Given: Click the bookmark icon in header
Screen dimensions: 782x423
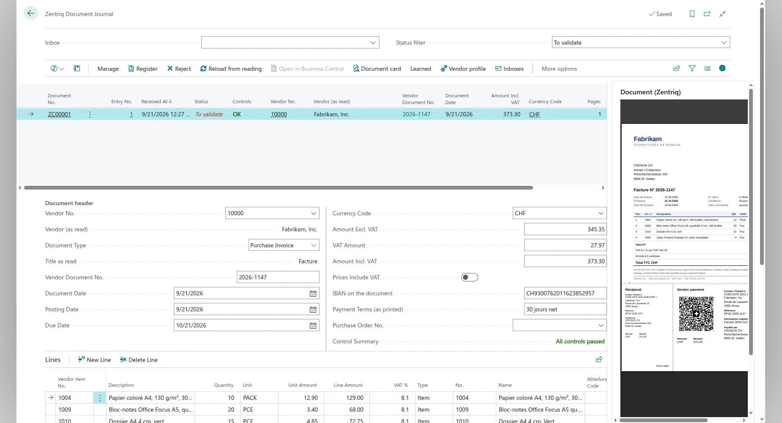Looking at the screenshot, I should tap(692, 14).
